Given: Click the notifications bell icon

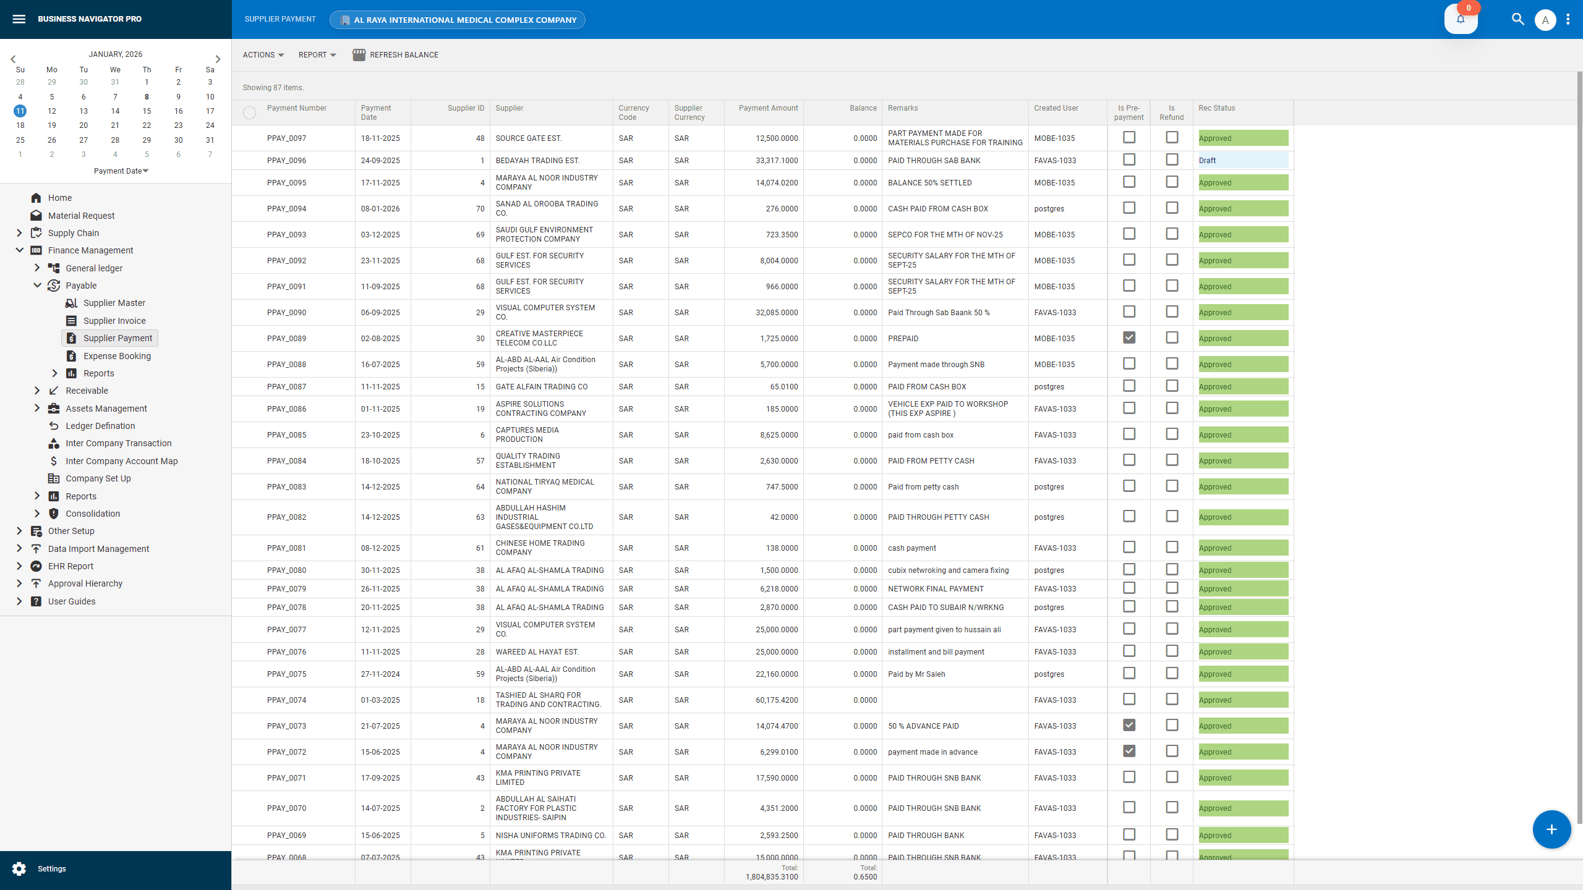Looking at the screenshot, I should coord(1460,19).
